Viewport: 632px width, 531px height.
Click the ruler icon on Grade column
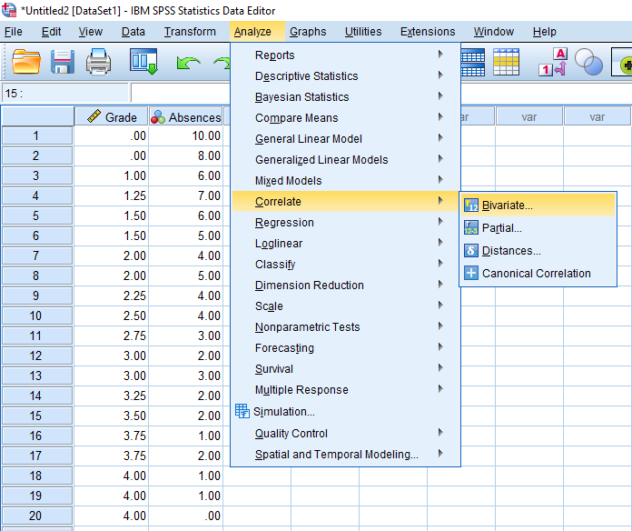click(94, 116)
